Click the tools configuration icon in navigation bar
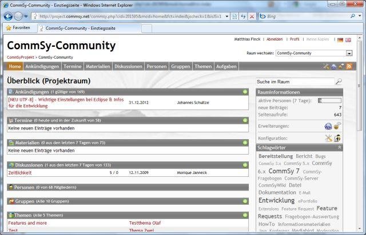366x235 pixels. (326, 66)
